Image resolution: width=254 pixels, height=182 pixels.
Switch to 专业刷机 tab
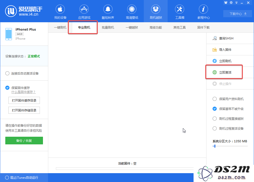[84, 27]
